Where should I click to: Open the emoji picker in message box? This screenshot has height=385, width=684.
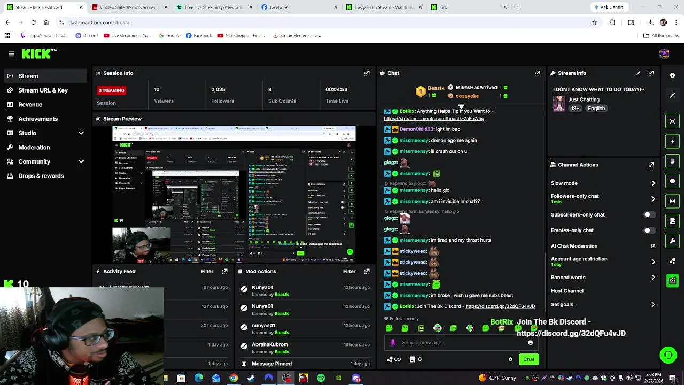pyautogui.click(x=530, y=343)
